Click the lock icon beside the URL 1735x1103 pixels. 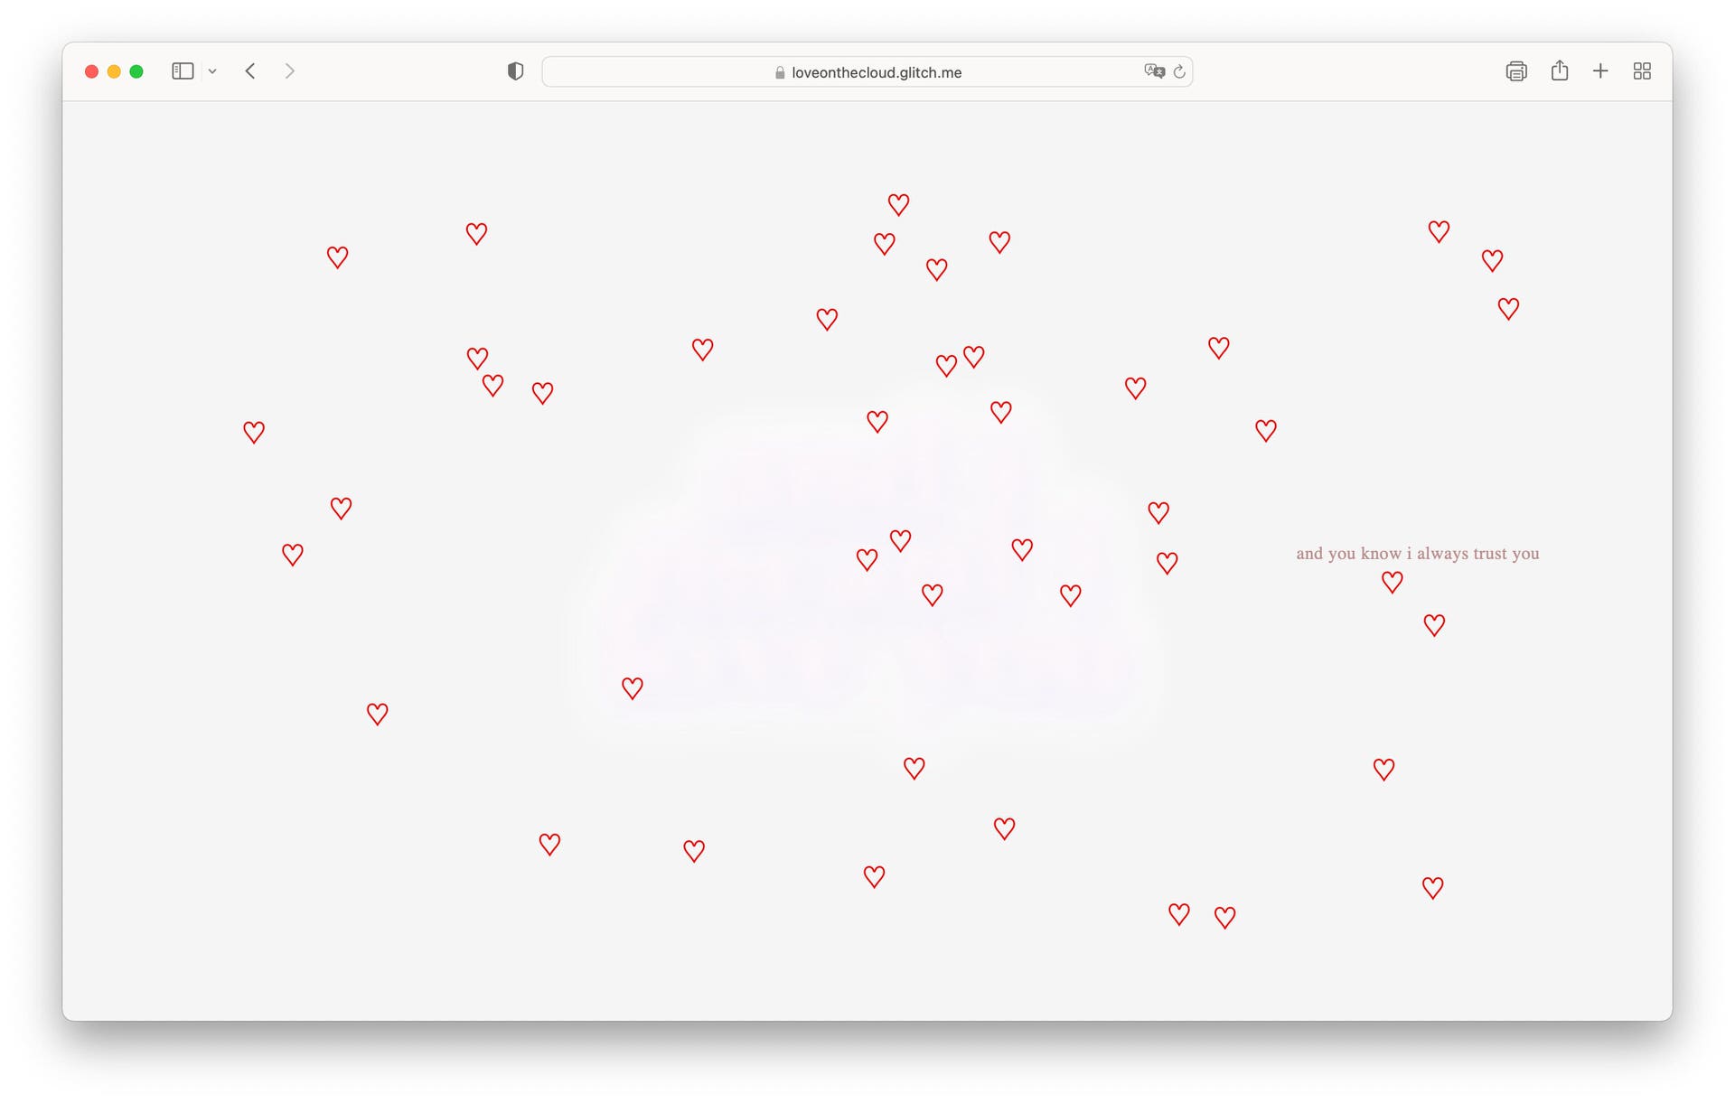tap(780, 72)
